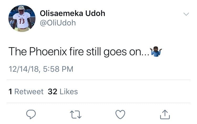Screen dimensions: 197x124
Task: Select the tweet text about Phoenix fire
Action: 85,52
